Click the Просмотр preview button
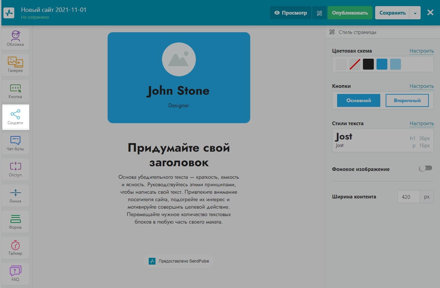 pos(291,13)
